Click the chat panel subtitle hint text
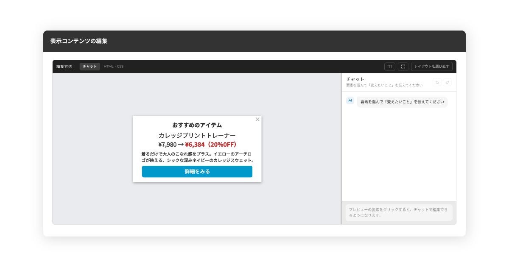Image resolution: width=509 pixels, height=267 pixels. click(x=384, y=85)
